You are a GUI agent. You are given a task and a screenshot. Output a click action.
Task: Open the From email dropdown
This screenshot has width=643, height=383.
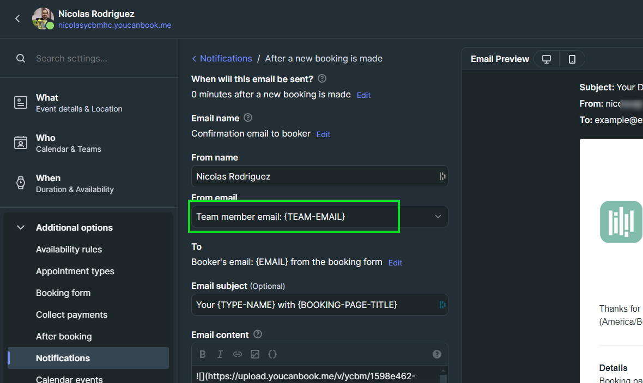[x=320, y=217]
